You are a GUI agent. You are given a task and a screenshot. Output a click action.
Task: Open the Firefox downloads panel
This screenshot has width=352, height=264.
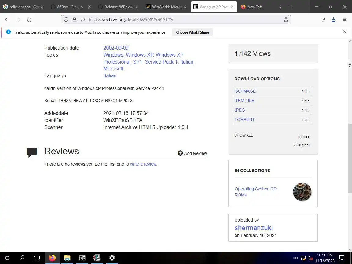333,20
